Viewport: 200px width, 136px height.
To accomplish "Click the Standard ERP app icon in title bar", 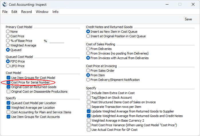I will 5,4.
